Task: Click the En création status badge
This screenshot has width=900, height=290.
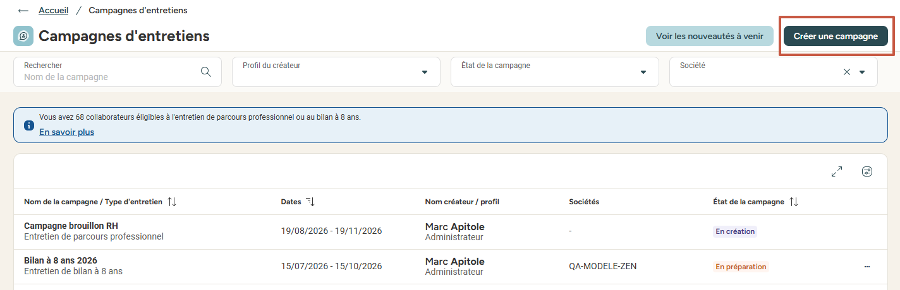Action: (x=735, y=231)
